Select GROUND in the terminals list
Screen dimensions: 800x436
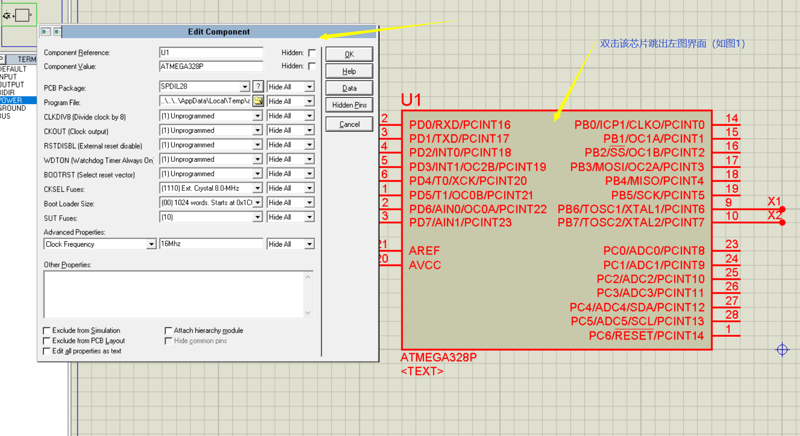click(14, 108)
